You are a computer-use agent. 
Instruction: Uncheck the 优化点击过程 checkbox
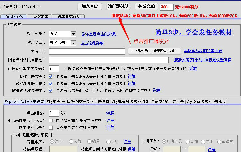click(50, 77)
